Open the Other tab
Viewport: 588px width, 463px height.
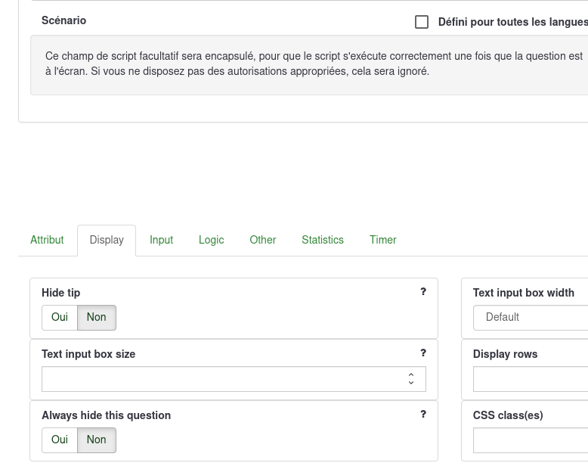point(262,240)
